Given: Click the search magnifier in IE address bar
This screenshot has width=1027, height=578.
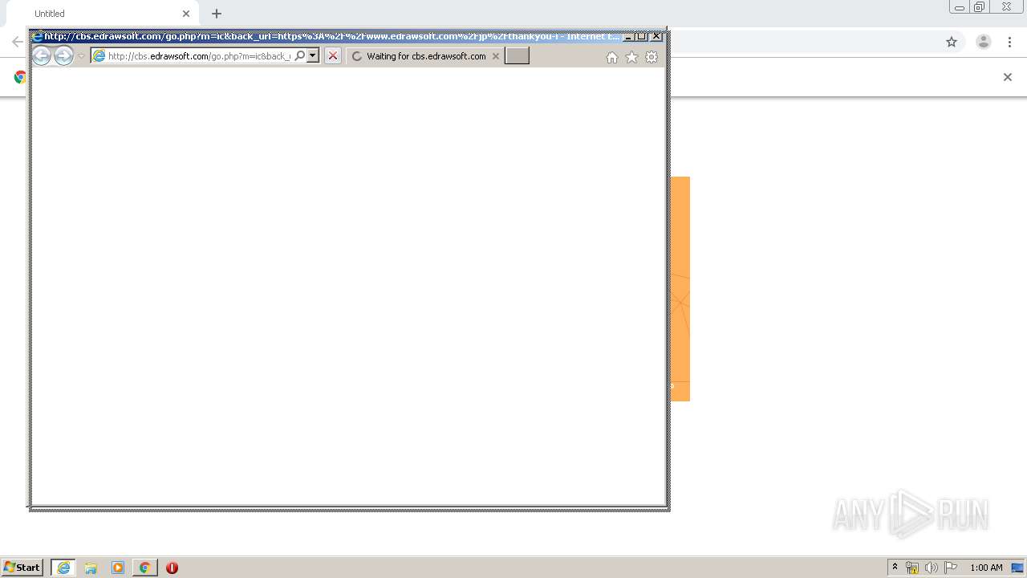Looking at the screenshot, I should tap(300, 56).
